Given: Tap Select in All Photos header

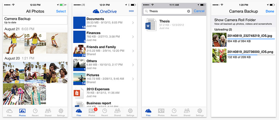Looking at the screenshot, I should coord(61,11).
